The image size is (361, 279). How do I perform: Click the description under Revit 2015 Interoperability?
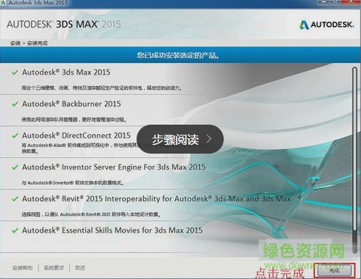coord(91,215)
